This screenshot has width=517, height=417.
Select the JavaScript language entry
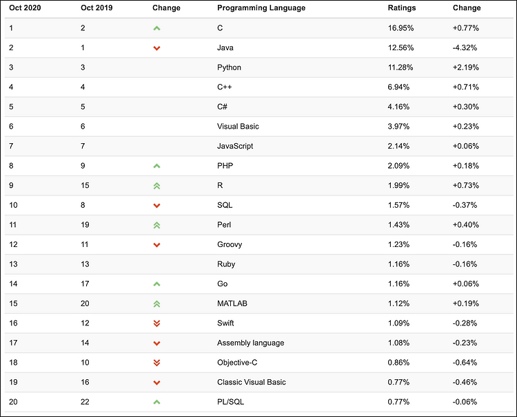click(x=235, y=146)
